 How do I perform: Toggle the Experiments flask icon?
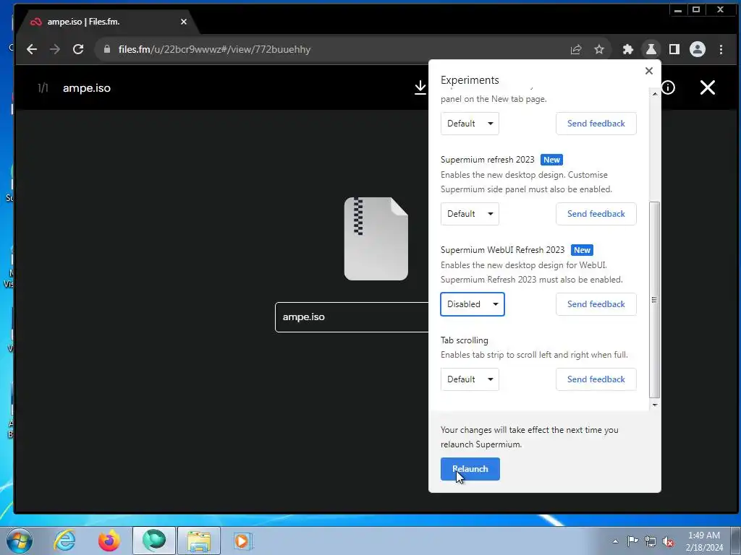tap(651, 49)
